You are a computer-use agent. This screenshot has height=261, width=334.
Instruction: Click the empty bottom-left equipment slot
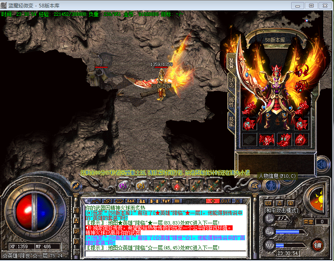[249, 140]
